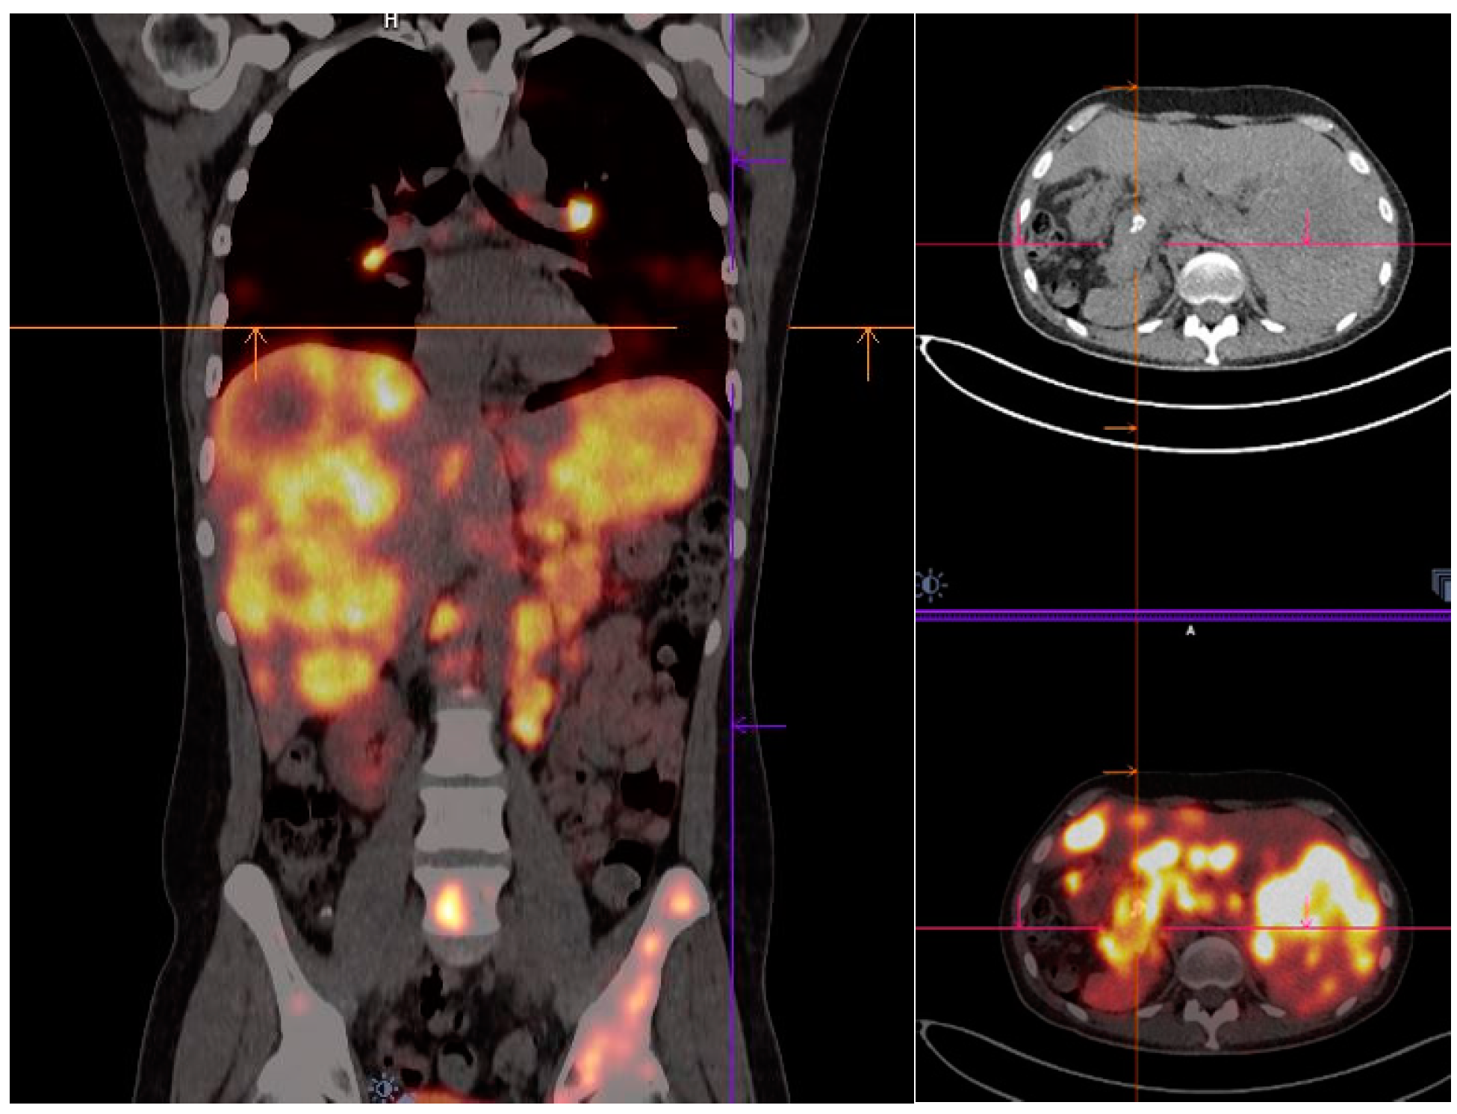
Task: Click the orange right-arrow at the top of the fused axial PET slice
Action: click(x=1121, y=772)
